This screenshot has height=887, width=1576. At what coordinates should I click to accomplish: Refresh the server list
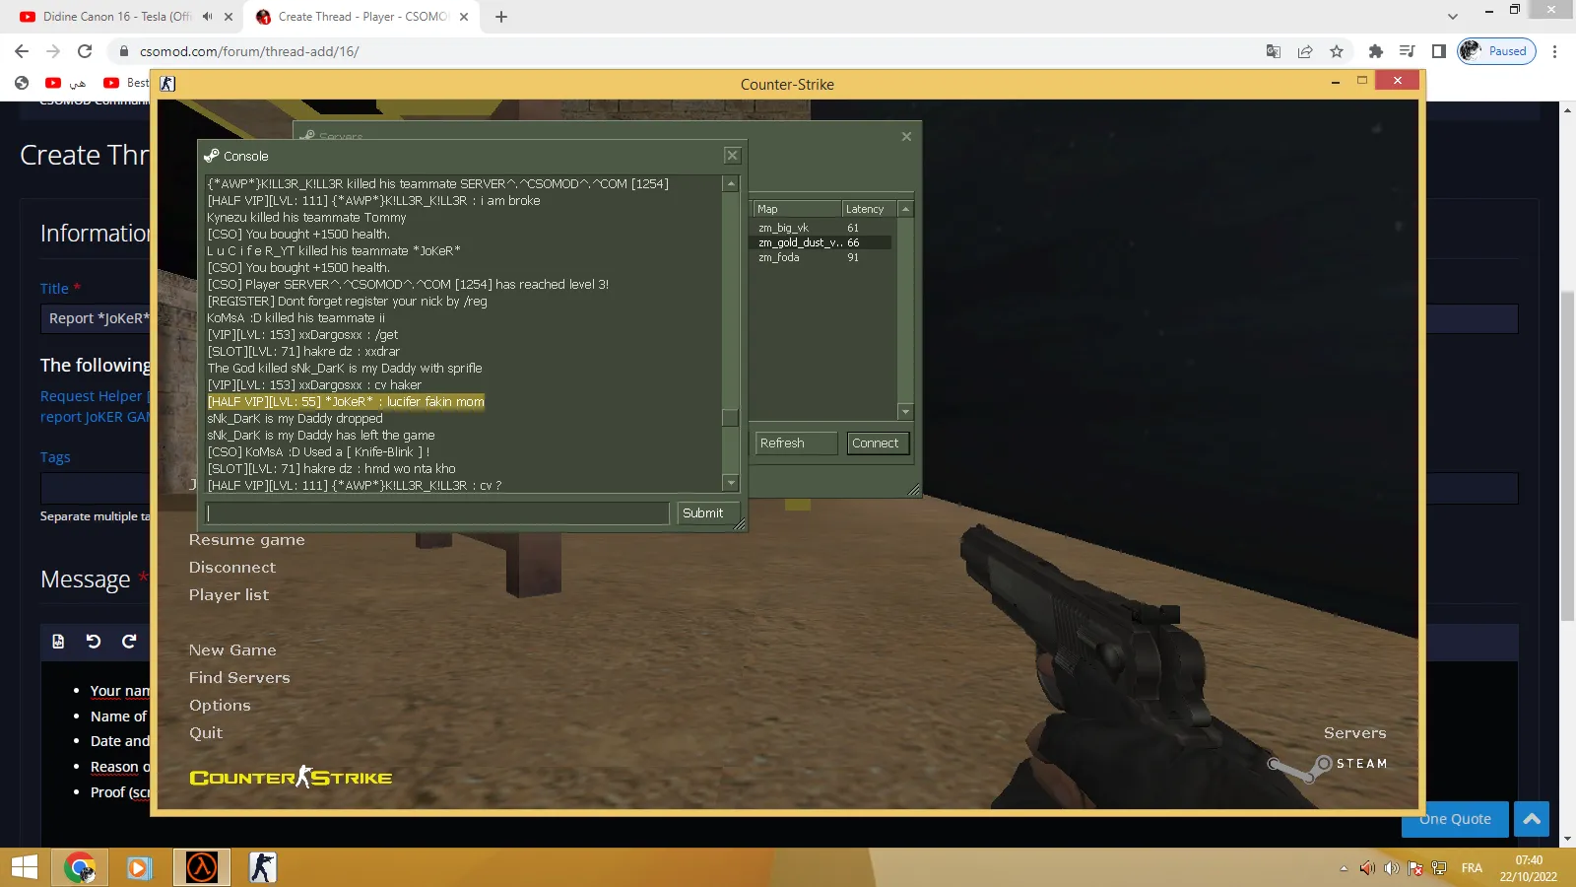796,443
